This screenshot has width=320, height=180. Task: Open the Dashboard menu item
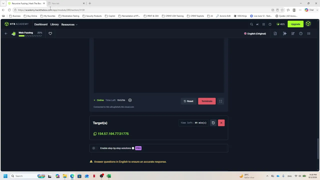[x=41, y=24]
